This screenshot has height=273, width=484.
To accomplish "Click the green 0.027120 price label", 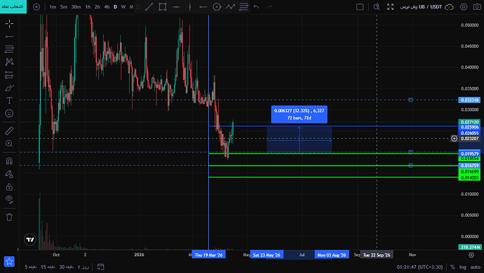I will [469, 122].
